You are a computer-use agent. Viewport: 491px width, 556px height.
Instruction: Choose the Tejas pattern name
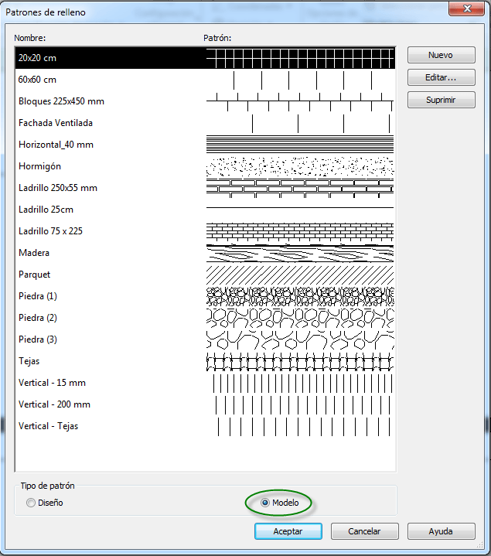tap(29, 360)
